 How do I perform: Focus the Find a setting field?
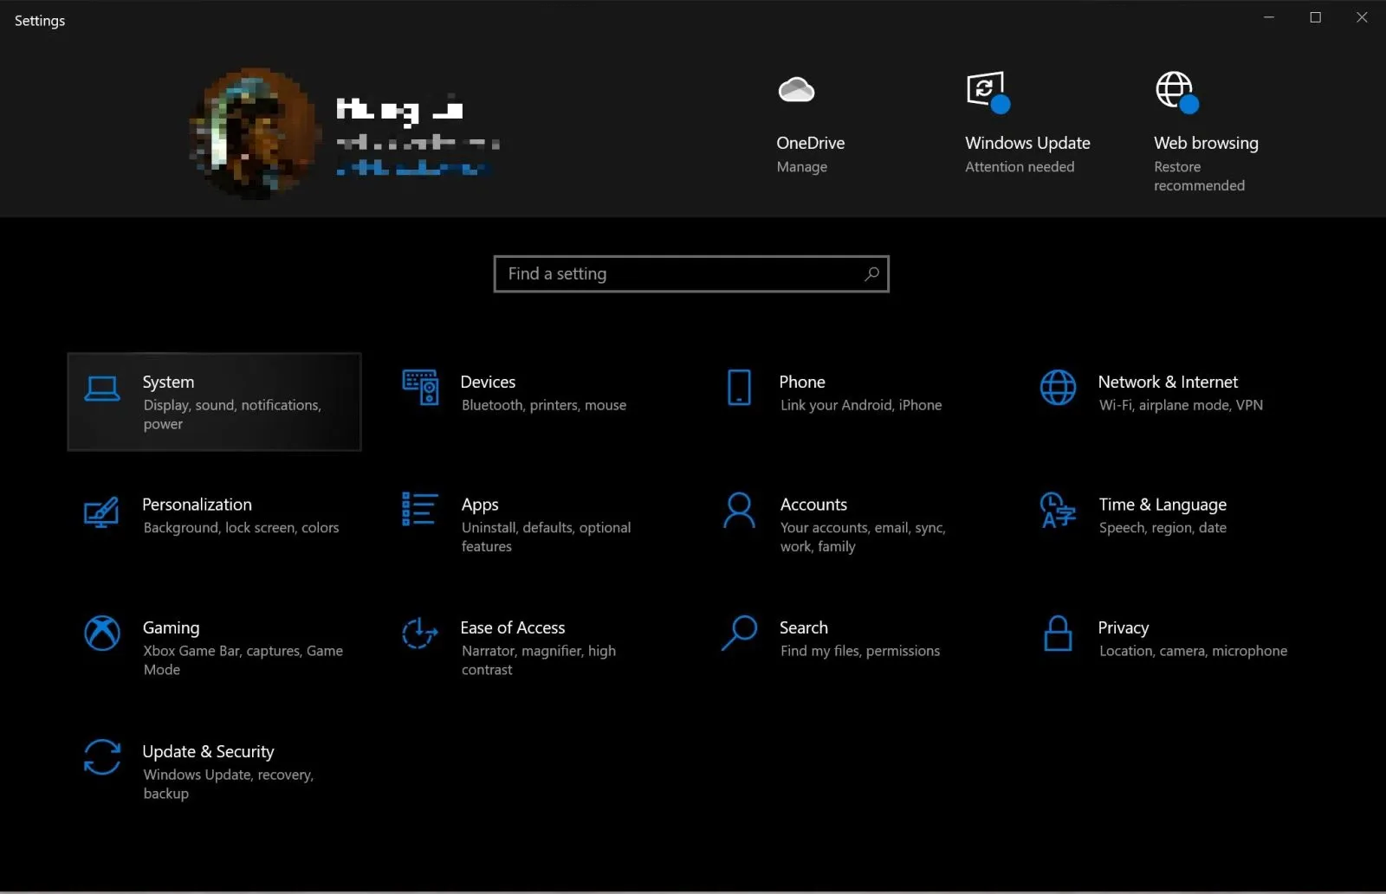tap(691, 273)
